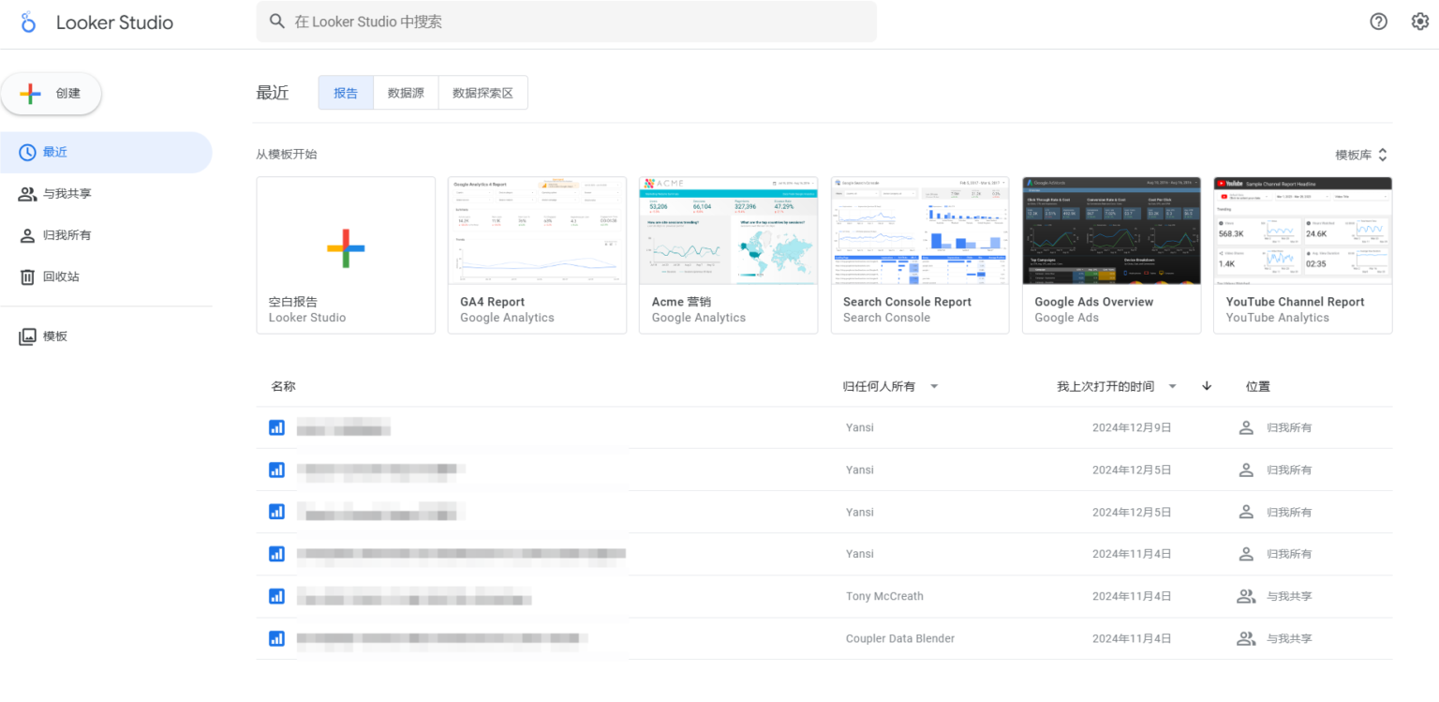
Task: Open the Google Ads Overview template thumbnail
Action: pyautogui.click(x=1111, y=230)
